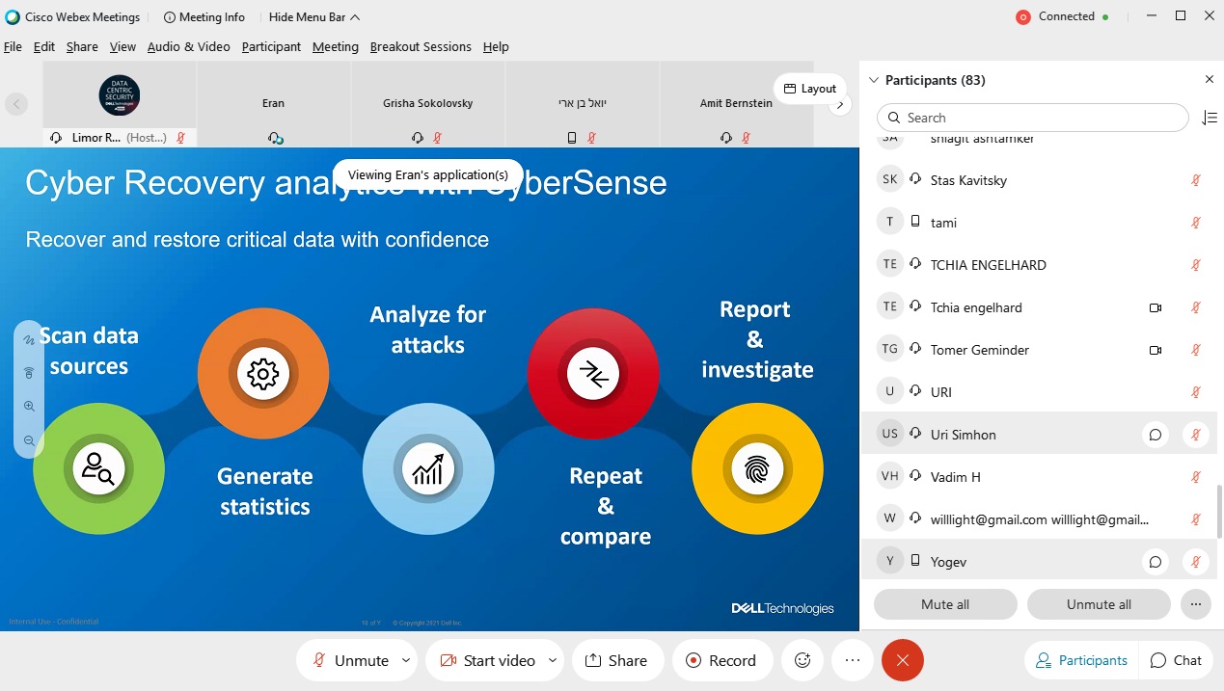Select the willlight@gmail.com participant row
This screenshot has height=691, width=1224.
pos(1039,519)
